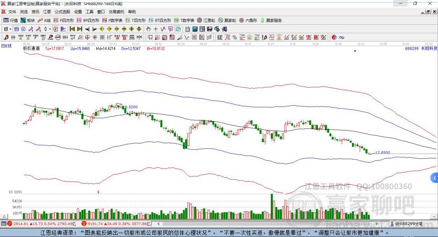Jump to last bar icon
Screen dimensions: 438x237
pos(80,29)
